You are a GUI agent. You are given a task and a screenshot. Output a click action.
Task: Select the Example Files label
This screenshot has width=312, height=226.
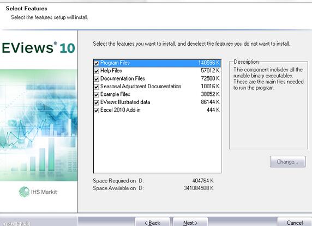coord(115,94)
